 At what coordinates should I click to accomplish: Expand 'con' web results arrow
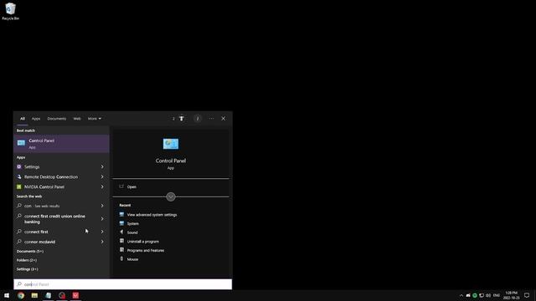point(102,206)
